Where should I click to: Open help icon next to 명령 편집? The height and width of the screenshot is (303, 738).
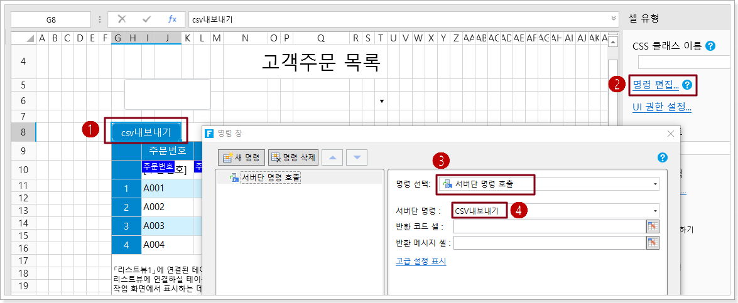coord(686,85)
